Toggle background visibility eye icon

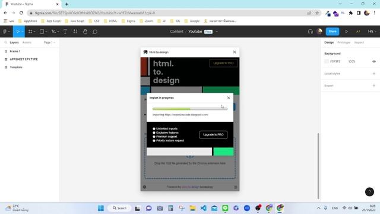374,62
